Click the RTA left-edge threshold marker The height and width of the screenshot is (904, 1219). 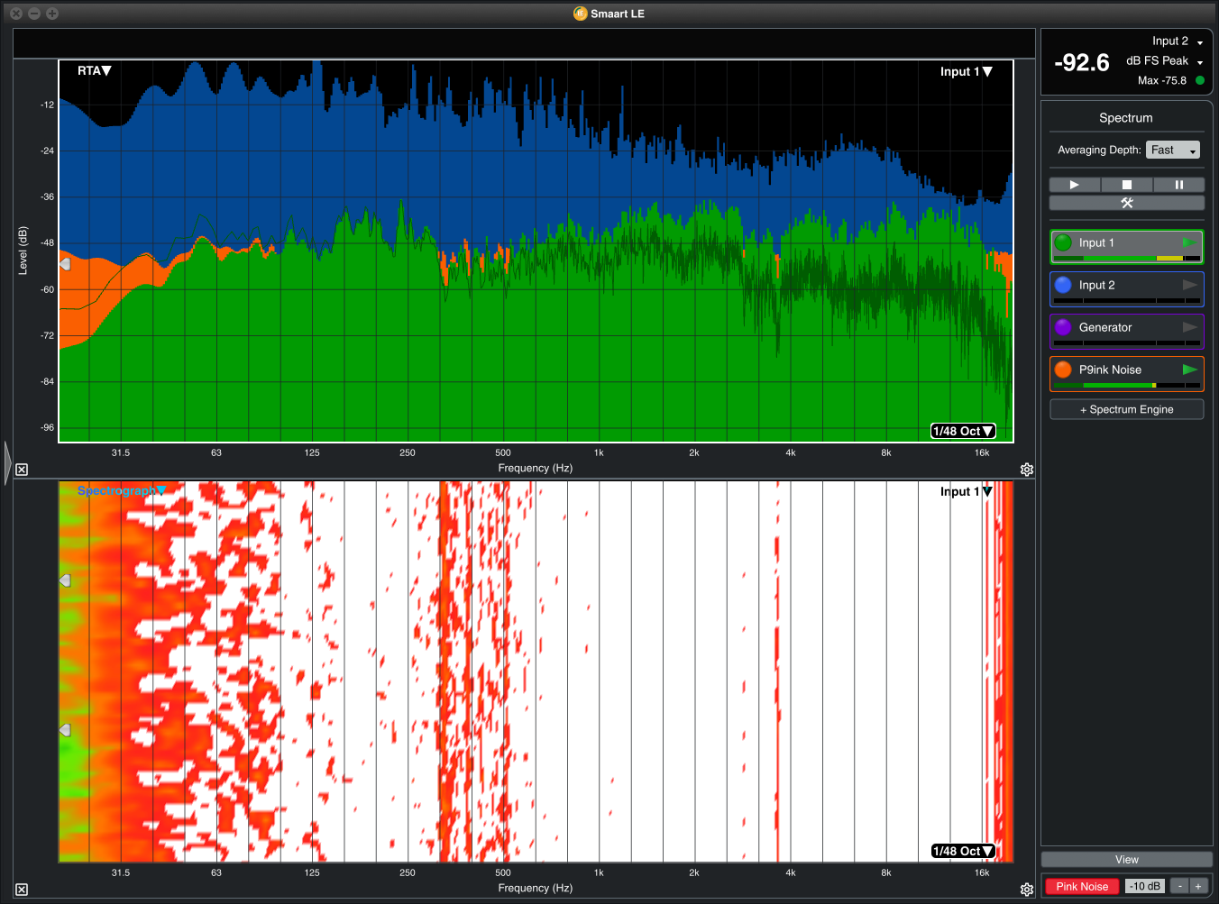65,264
